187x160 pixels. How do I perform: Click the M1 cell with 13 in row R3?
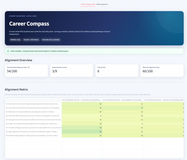click(82, 112)
